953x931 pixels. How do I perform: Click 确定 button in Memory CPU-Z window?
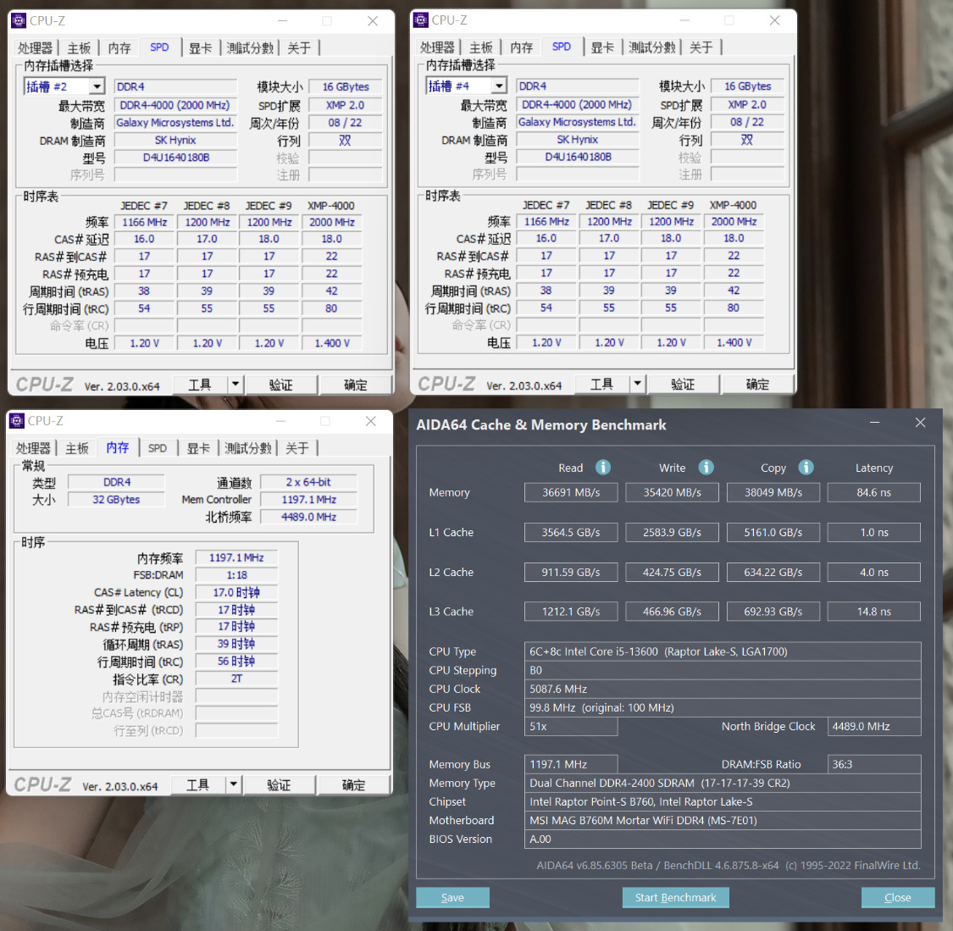coord(354,785)
